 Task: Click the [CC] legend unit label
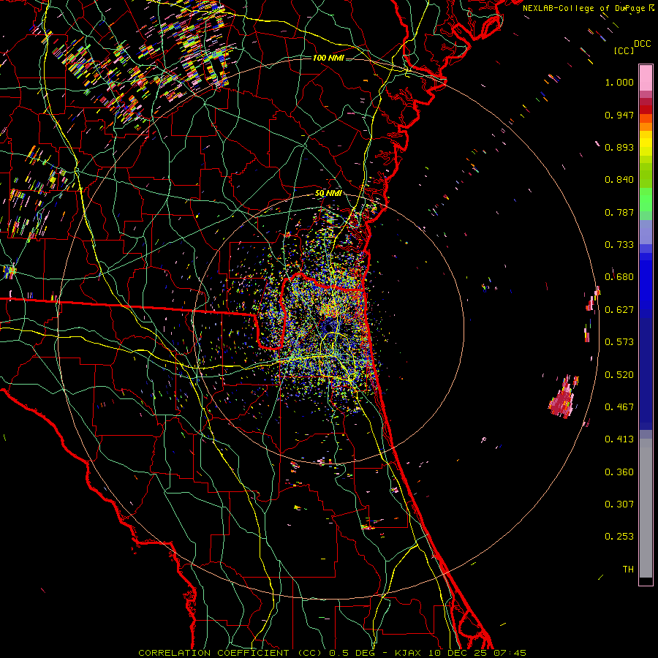click(624, 50)
